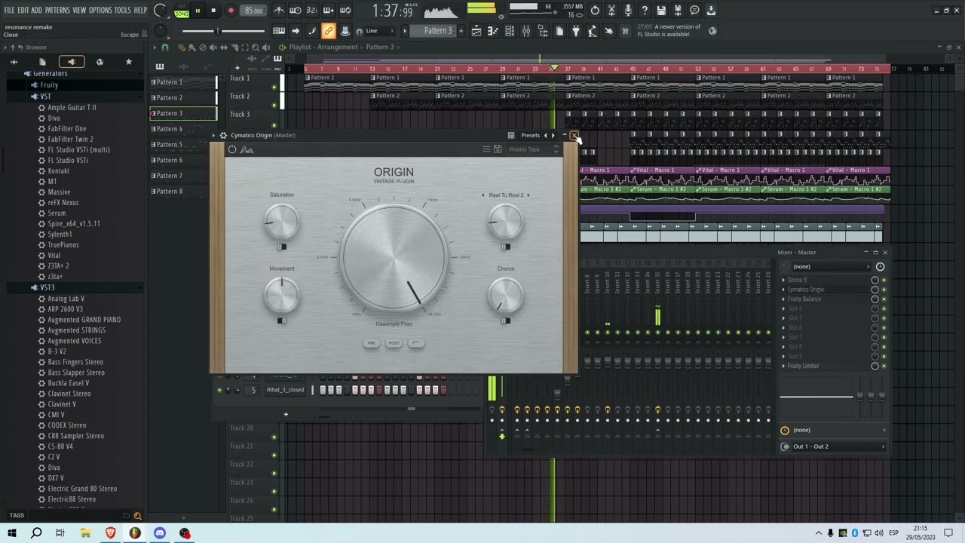
Task: Select Analog Lab V in browser
Action: pos(66,299)
